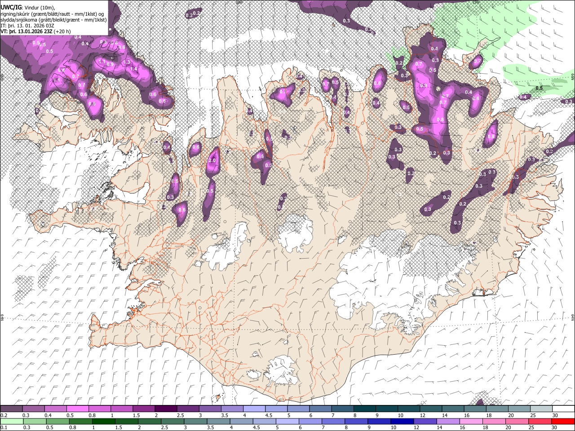
Task: Click the UWC/IG title text
Action: tap(10, 7)
